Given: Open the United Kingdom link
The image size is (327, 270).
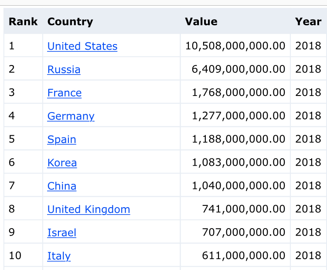Looking at the screenshot, I should [x=89, y=209].
